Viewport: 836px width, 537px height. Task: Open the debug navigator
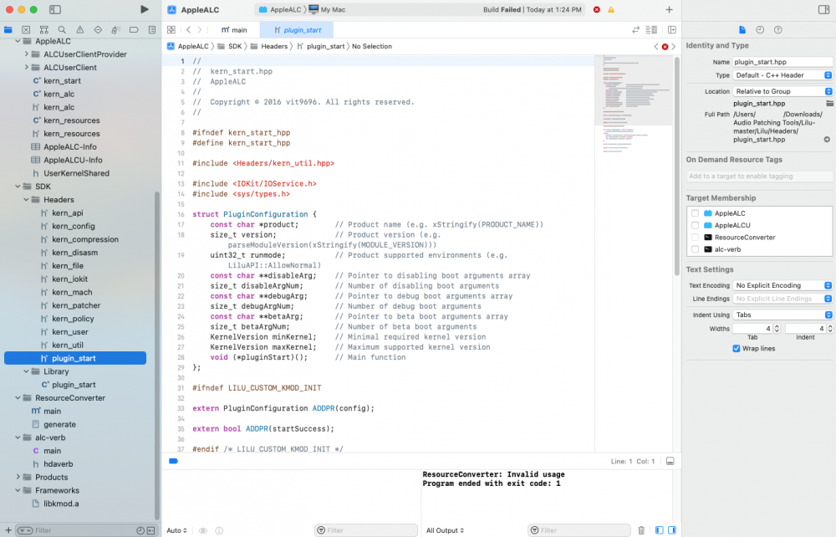(x=115, y=30)
